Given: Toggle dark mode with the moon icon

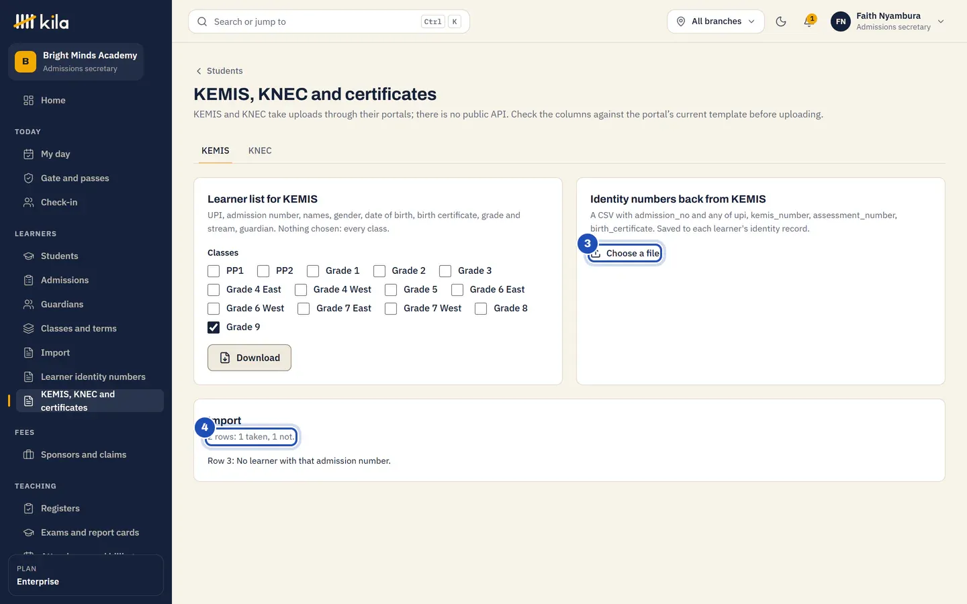Looking at the screenshot, I should pos(781,21).
